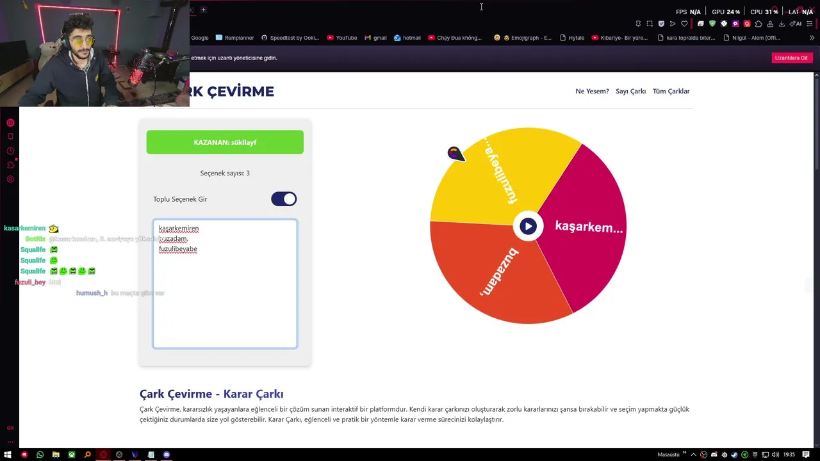Image resolution: width=820 pixels, height=461 pixels.
Task: Open the Ne Yesem? page
Action: 592,91
